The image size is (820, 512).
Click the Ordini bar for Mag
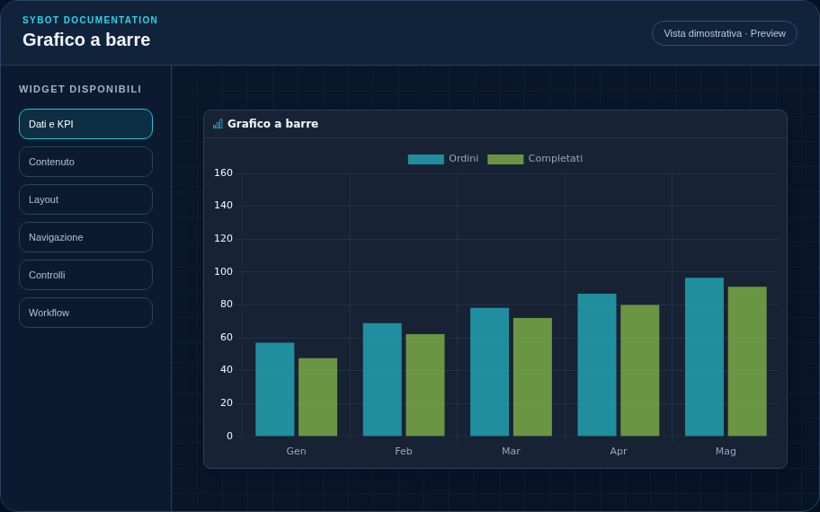(x=704, y=357)
